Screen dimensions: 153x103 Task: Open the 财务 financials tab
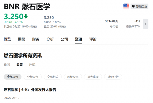tap(36, 39)
